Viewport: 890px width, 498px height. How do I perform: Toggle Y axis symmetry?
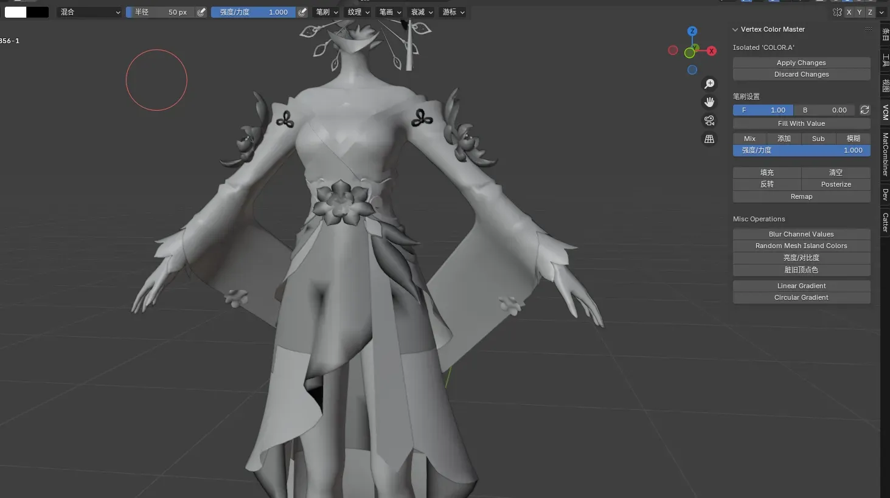pyautogui.click(x=859, y=12)
